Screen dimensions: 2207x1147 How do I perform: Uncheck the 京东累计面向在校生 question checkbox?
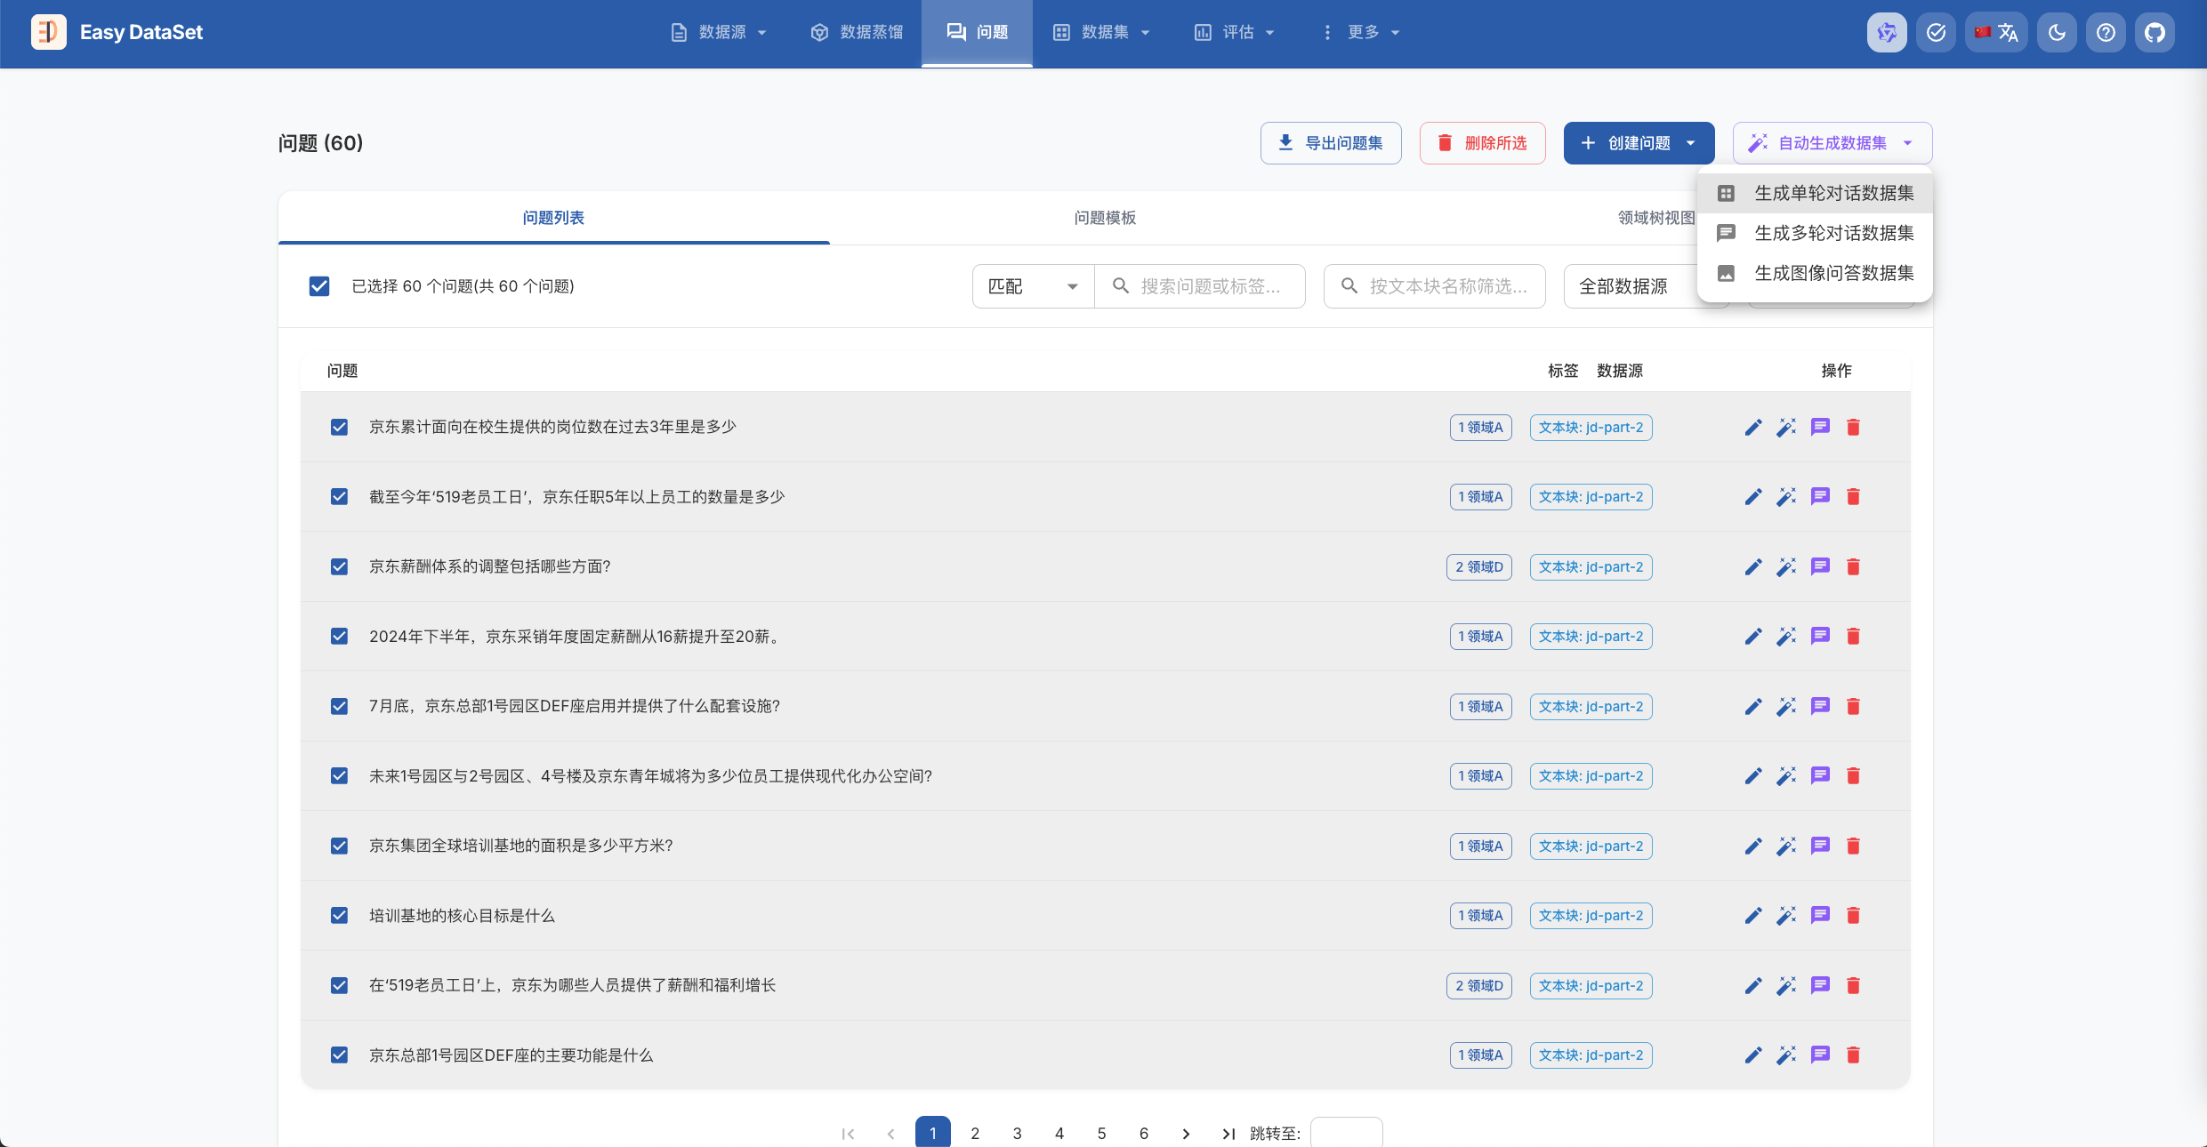tap(339, 428)
